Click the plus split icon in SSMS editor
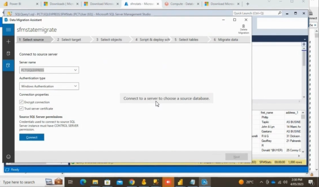Viewport: 319px width, 187px height. click(x=304, y=44)
